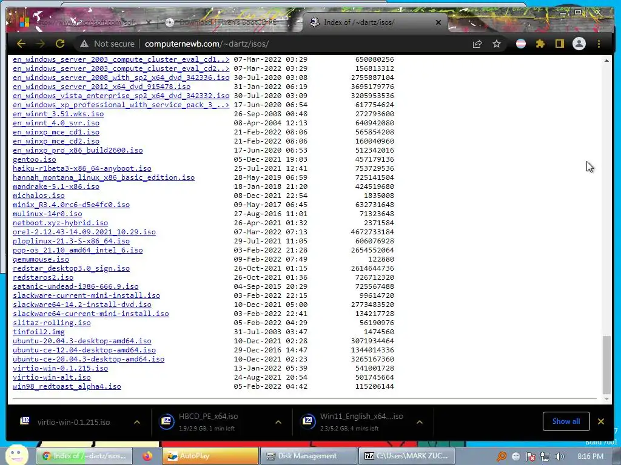The height and width of the screenshot is (465, 621).
Task: Download netboot.xyz-hybrid.iso
Action: (x=60, y=223)
